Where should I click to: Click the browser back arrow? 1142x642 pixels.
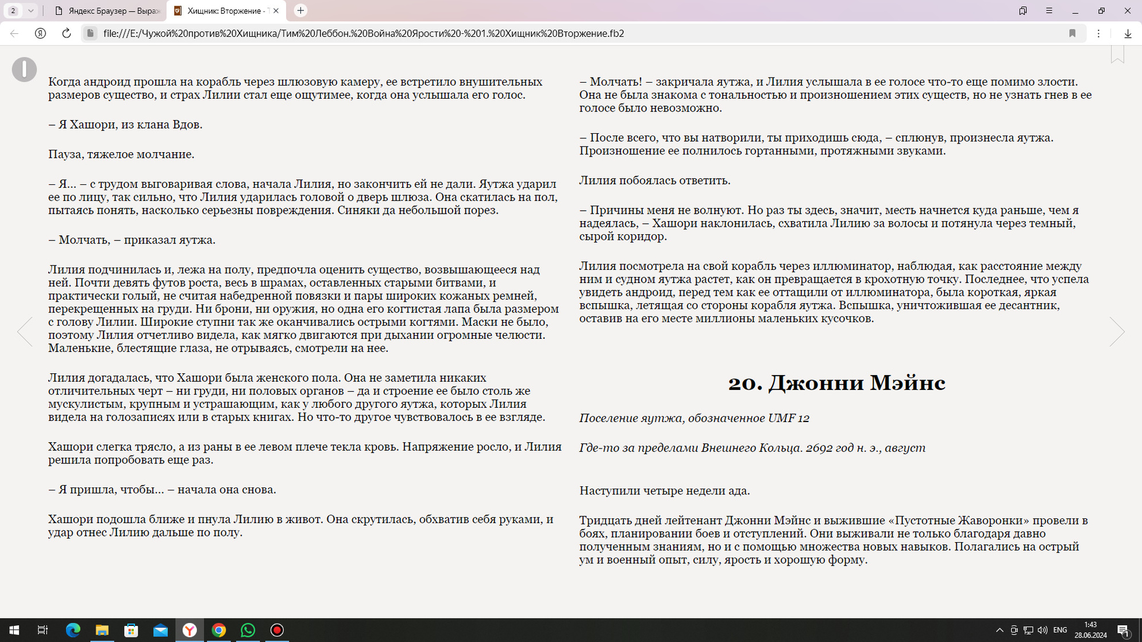[14, 33]
